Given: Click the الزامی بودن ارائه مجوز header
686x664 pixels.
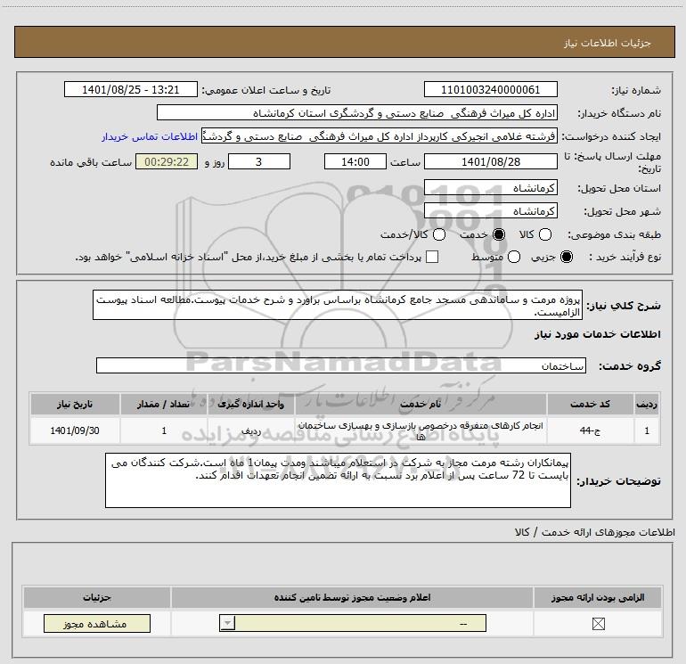Looking at the screenshot, I should [x=598, y=597].
